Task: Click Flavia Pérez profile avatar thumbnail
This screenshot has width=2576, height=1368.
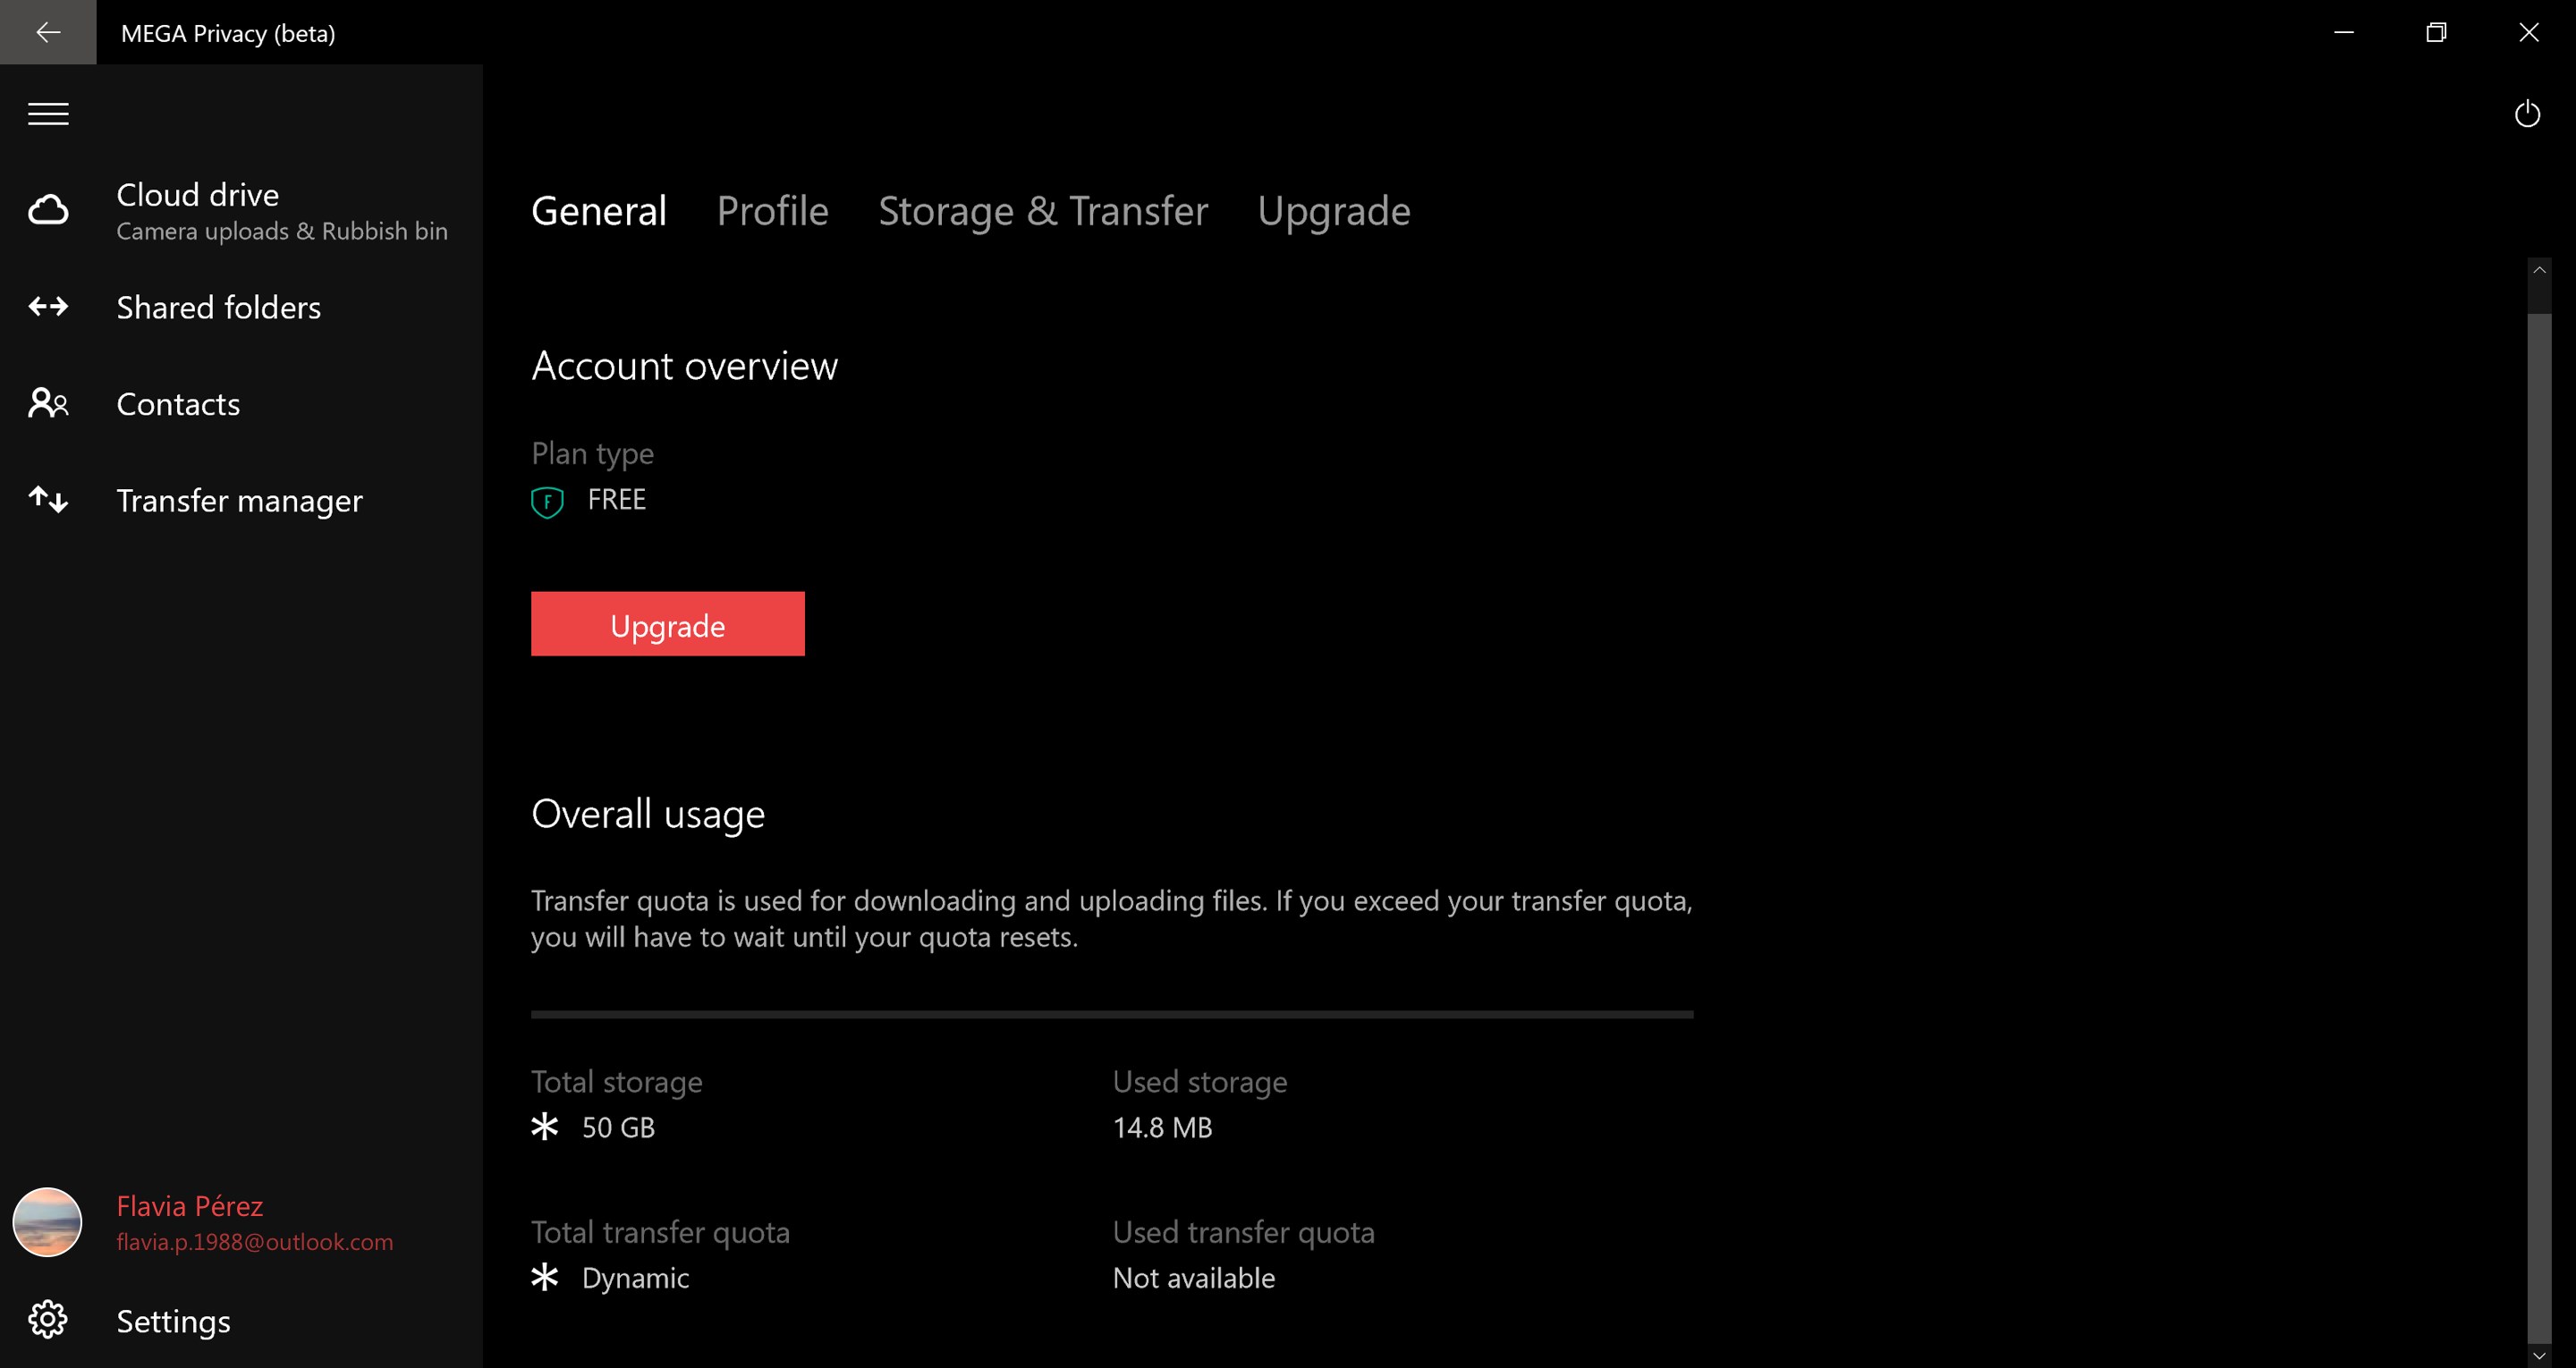Action: [x=47, y=1222]
